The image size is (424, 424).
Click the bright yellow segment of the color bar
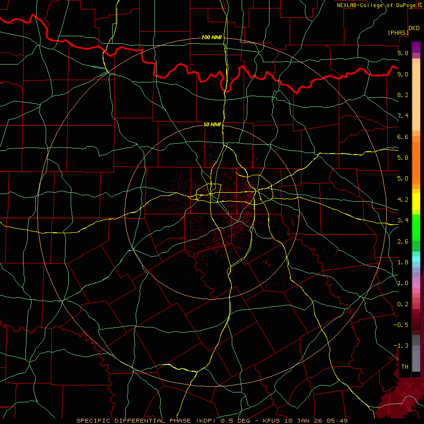pos(416,202)
